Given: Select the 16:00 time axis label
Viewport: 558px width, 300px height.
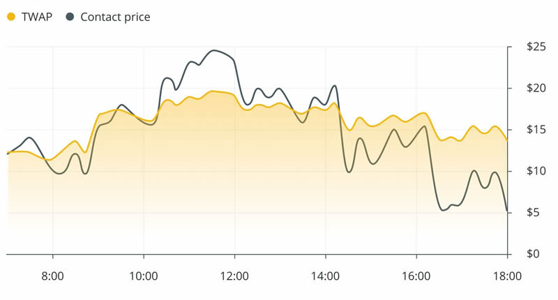Looking at the screenshot, I should coord(416,276).
